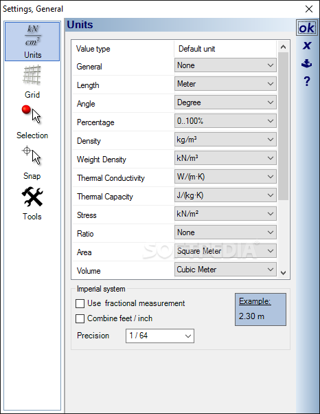The image size is (320, 414).
Task: Open the Precision dropdown showing 1 / 64
Action: click(x=160, y=336)
